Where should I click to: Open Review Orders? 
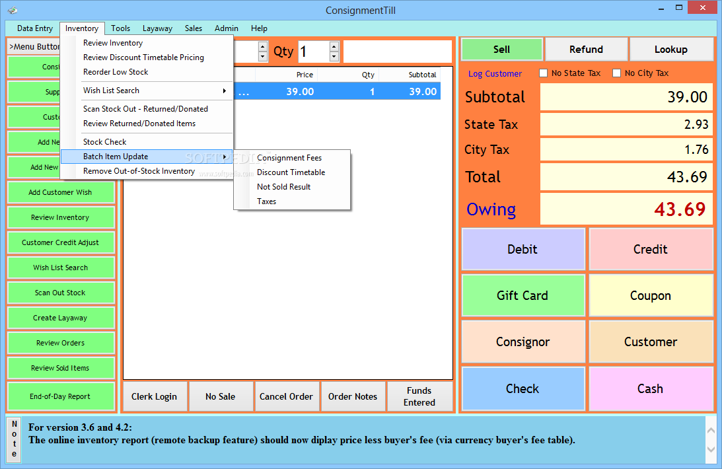(60, 343)
